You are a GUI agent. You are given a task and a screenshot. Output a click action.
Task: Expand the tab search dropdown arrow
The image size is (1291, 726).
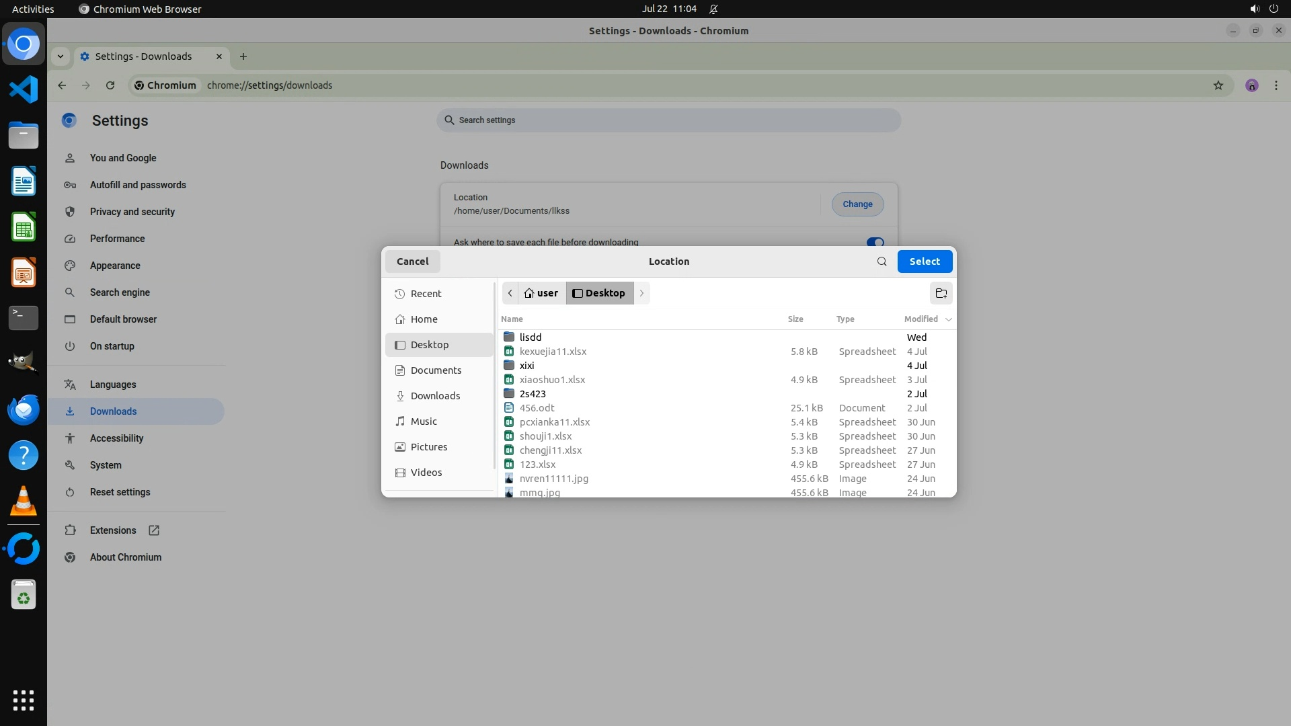tap(61, 56)
